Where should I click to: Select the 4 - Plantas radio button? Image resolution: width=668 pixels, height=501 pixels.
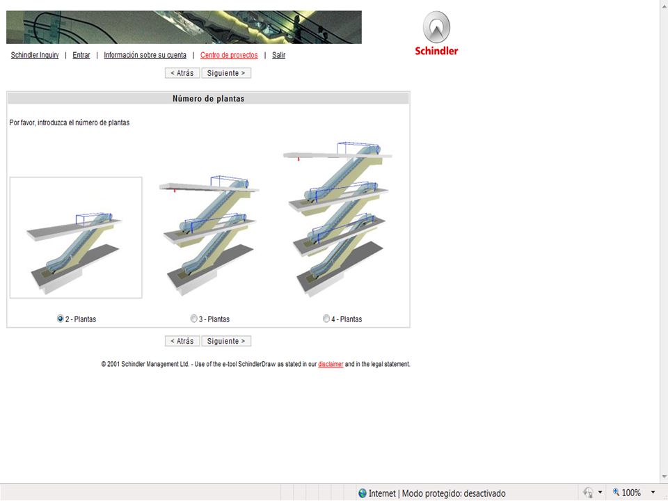coord(326,319)
